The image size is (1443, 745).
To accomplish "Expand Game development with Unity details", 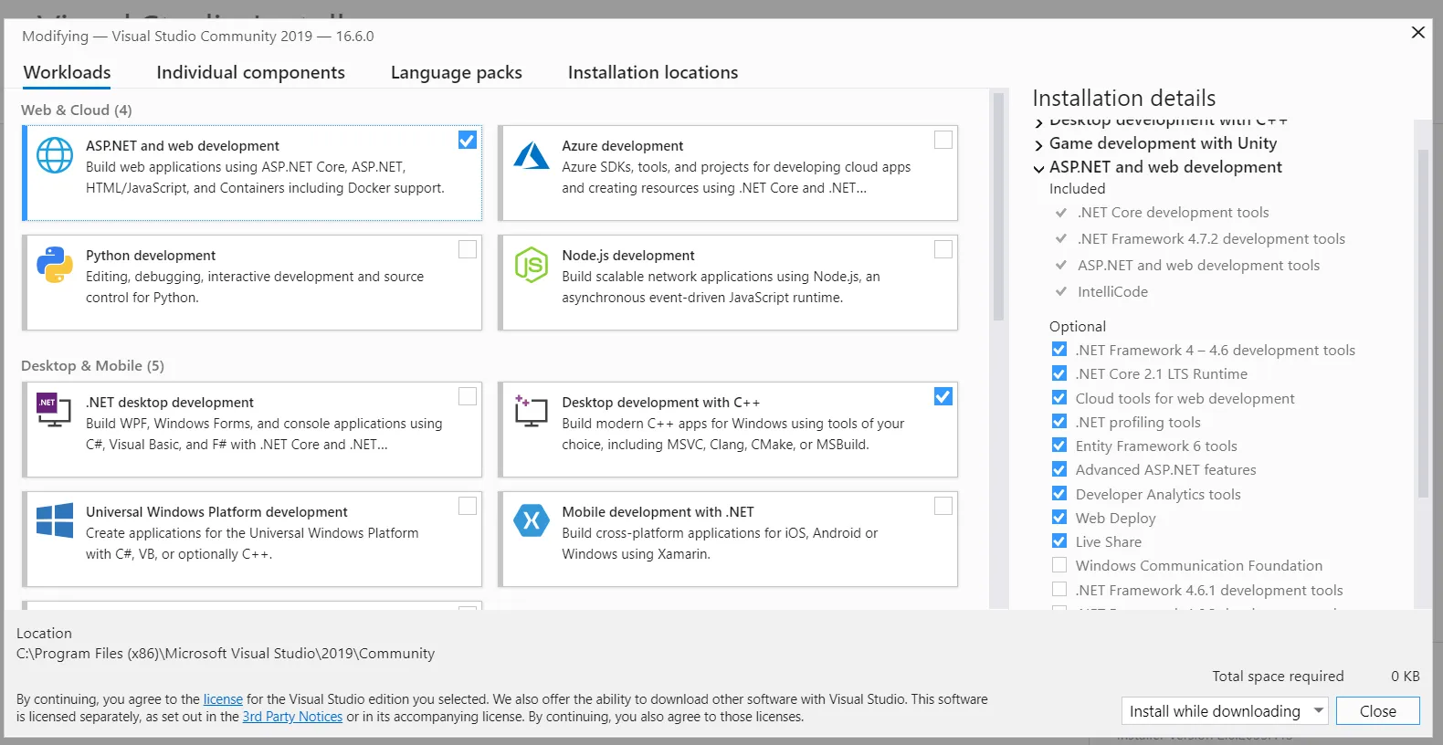I will coord(1038,144).
